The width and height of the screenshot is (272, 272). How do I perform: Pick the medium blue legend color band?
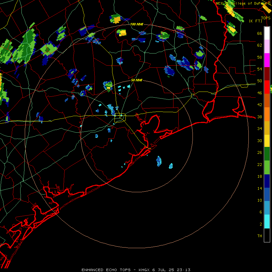267,194
